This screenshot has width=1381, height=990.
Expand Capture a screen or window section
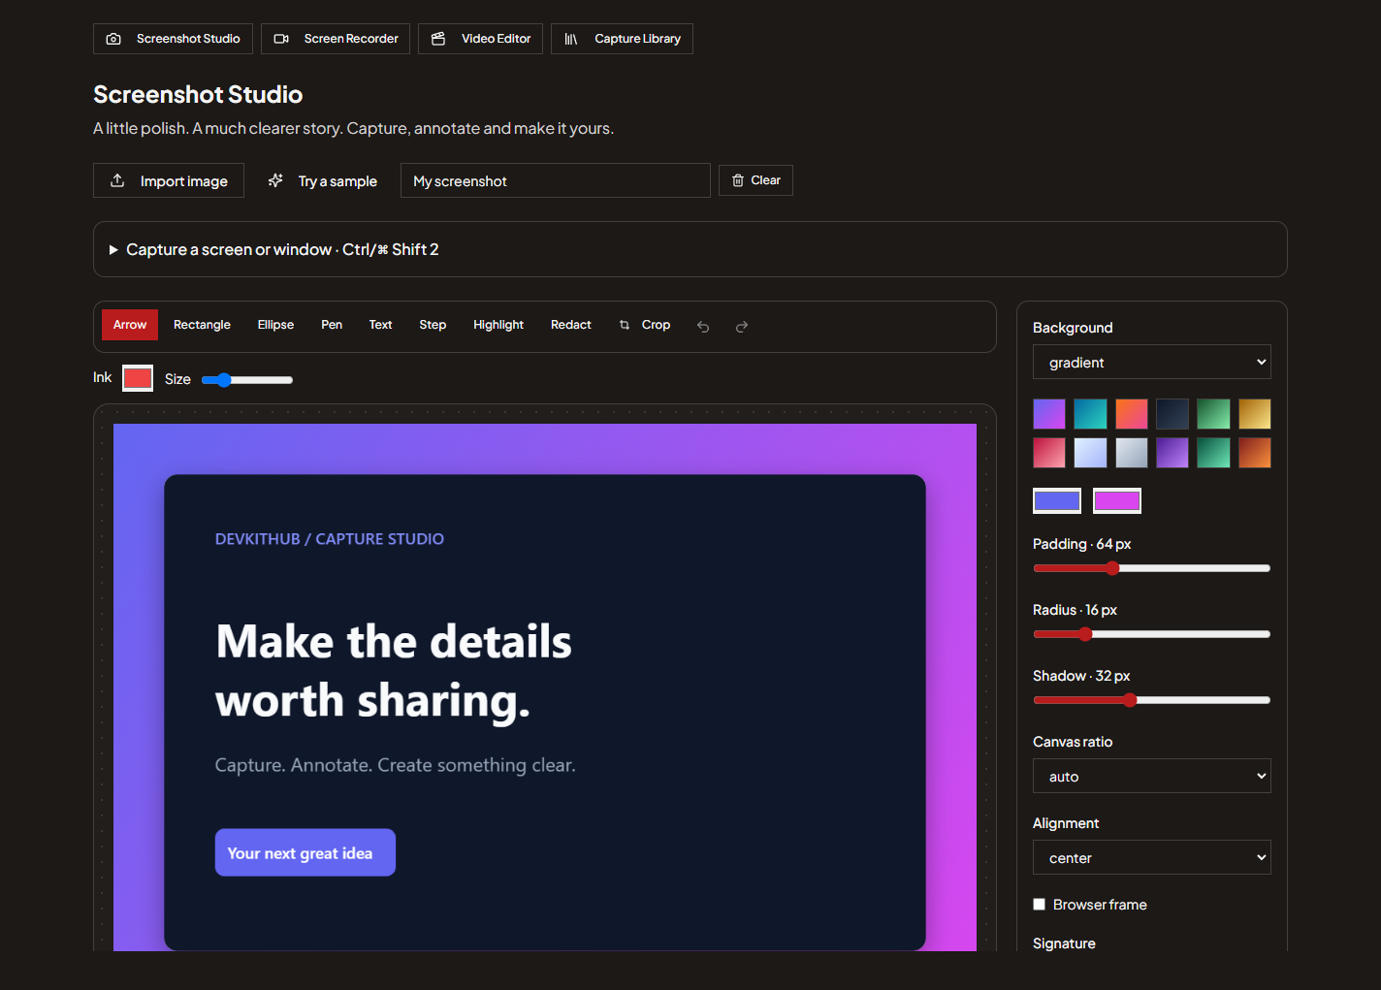[x=690, y=249]
